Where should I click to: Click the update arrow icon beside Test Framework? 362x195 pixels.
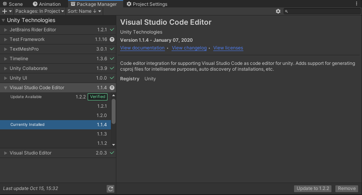click(112, 39)
